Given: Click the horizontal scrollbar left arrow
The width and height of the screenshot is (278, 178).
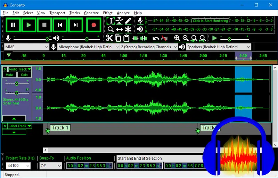Looking at the screenshot, I should pos(46,150).
